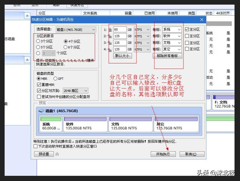240x181 pixels.
Task: Click the chevron icon on the second left panel
Action: pyautogui.click(x=27, y=60)
